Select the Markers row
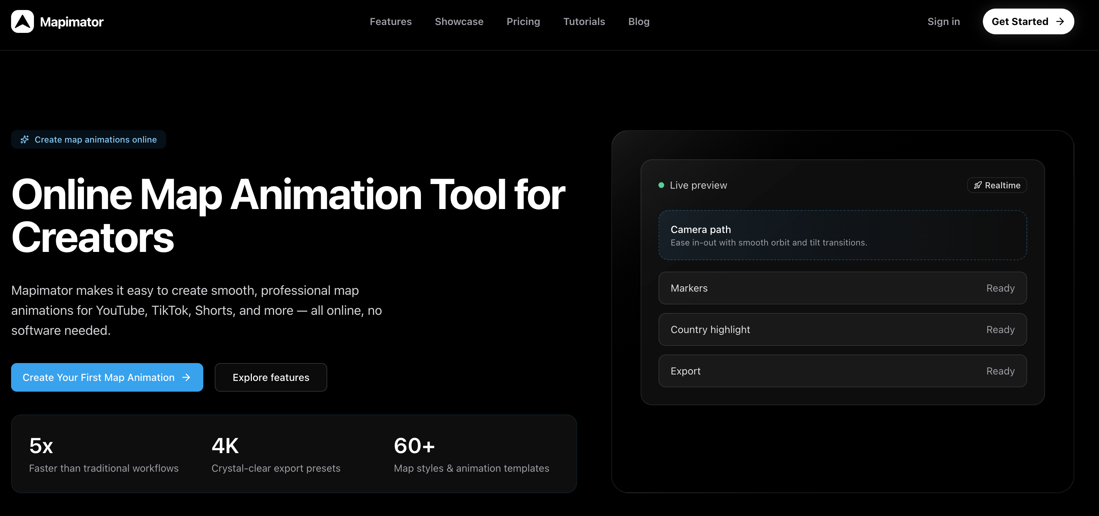The width and height of the screenshot is (1099, 516). coord(842,288)
